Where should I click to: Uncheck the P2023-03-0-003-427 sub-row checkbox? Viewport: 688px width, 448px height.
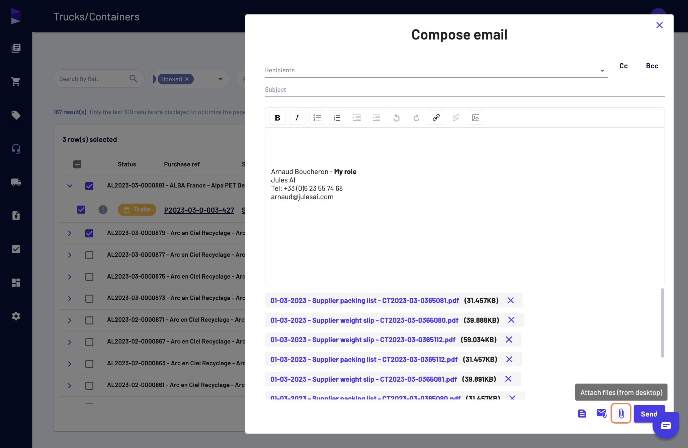point(81,210)
